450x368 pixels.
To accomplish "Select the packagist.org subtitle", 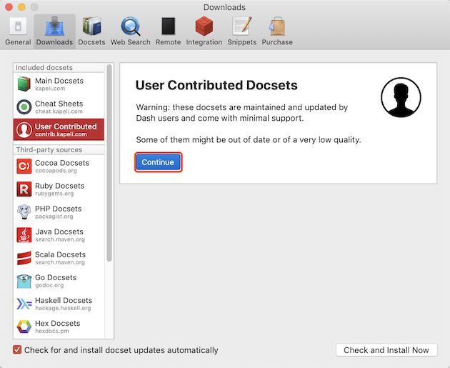I will click(54, 217).
